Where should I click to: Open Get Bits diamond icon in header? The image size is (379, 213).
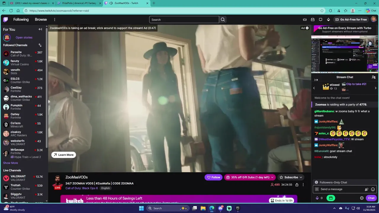pos(328,20)
